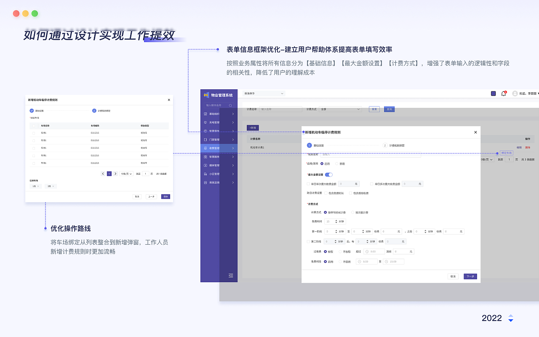The height and width of the screenshot is (337, 539).
Task: Click the 收费管理 sidebar icon
Action: pos(205,148)
